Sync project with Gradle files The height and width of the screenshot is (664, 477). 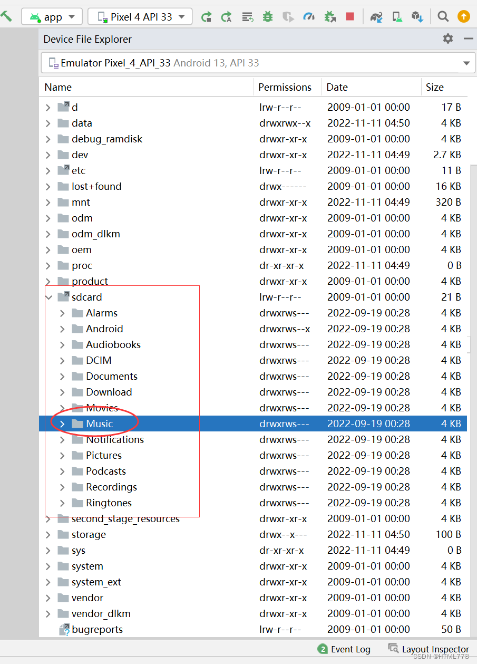(x=376, y=17)
